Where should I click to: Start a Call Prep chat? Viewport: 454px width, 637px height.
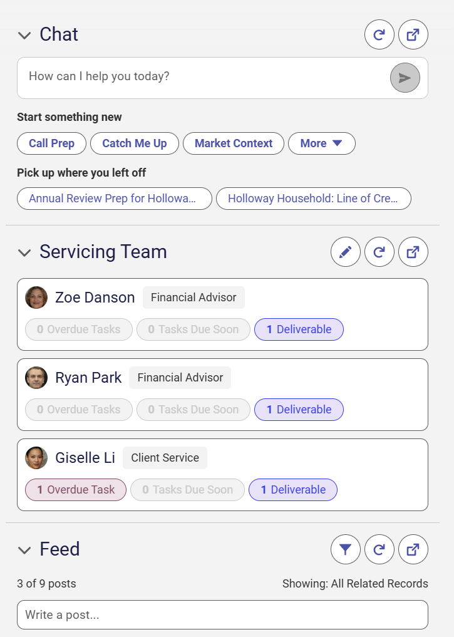51,143
